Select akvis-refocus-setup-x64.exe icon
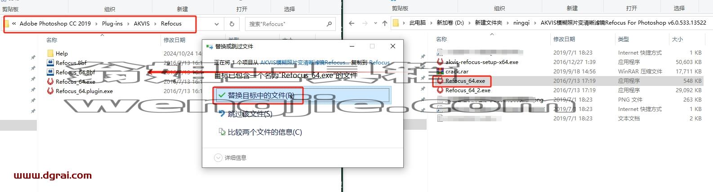 click(x=440, y=62)
